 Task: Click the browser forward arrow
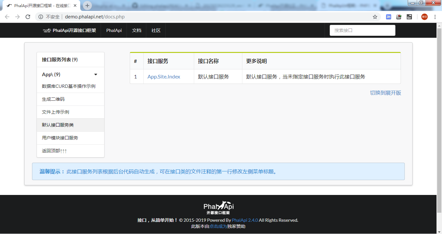click(x=17, y=17)
